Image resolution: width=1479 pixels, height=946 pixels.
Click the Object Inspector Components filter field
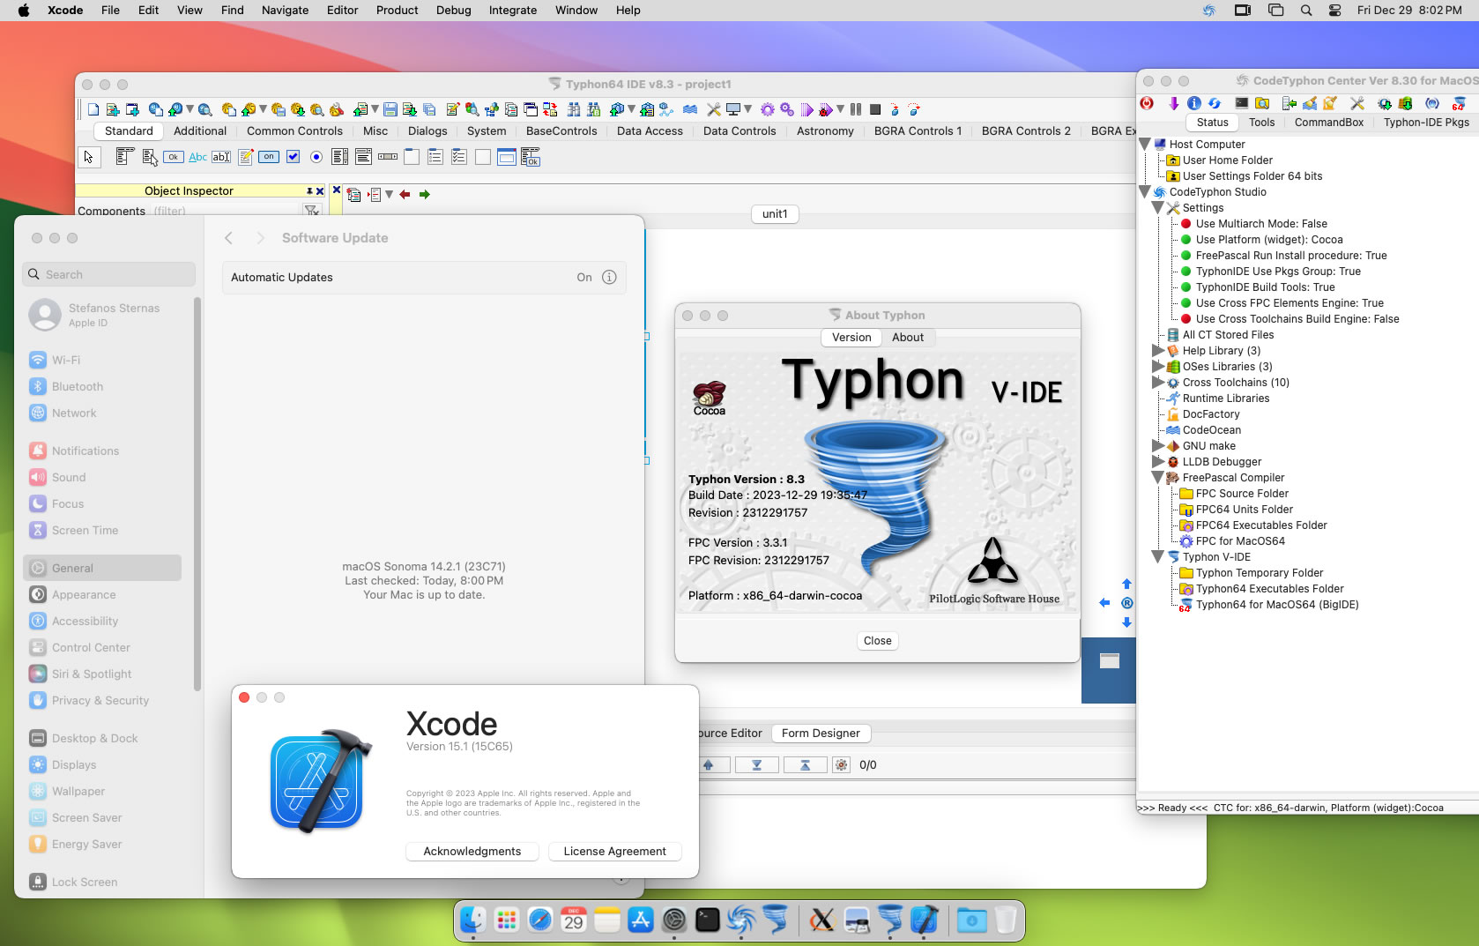[224, 211]
